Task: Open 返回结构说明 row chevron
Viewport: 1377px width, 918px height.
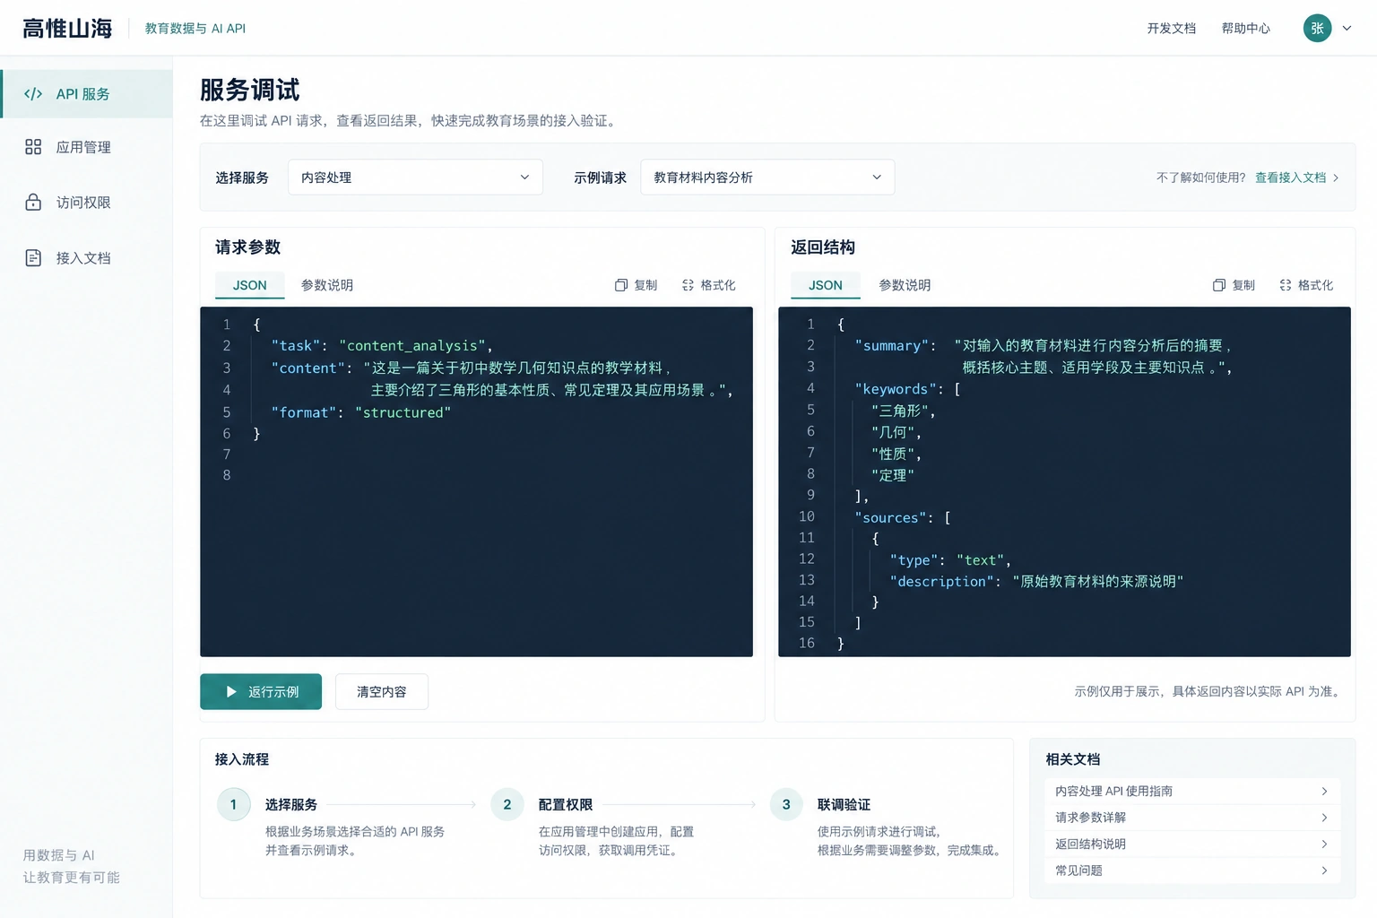Action: [x=1324, y=844]
